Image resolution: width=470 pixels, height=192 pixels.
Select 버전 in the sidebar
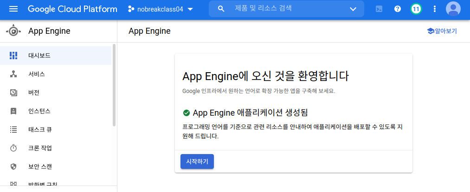click(x=56, y=93)
